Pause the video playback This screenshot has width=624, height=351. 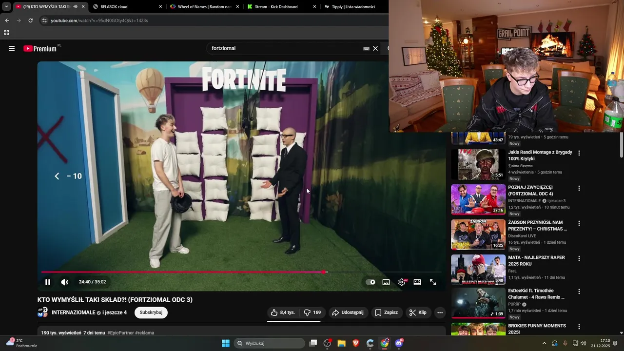tap(48, 282)
